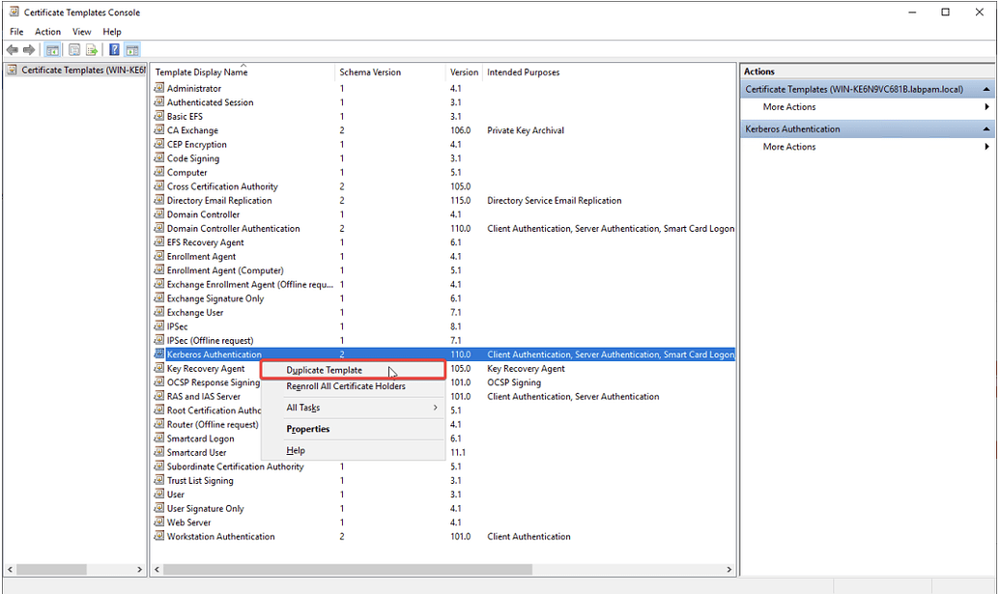Open the Help menu in menu bar

pyautogui.click(x=112, y=31)
